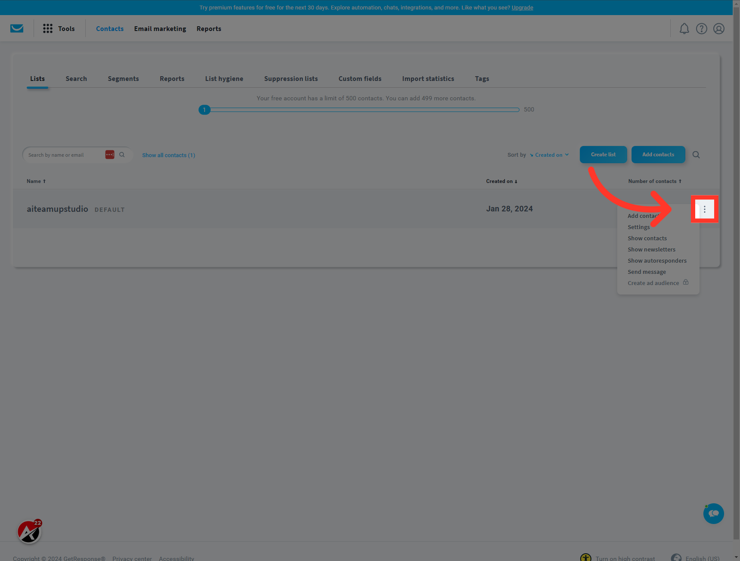Open the help question mark icon
The width and height of the screenshot is (740, 561).
(x=701, y=28)
